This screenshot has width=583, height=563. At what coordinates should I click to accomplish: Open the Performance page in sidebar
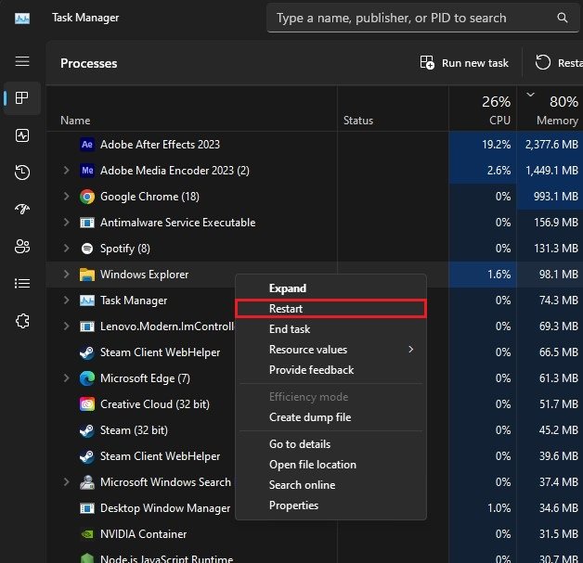pyautogui.click(x=22, y=135)
